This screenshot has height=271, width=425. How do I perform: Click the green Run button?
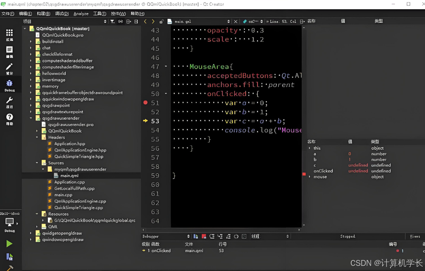coord(9,244)
